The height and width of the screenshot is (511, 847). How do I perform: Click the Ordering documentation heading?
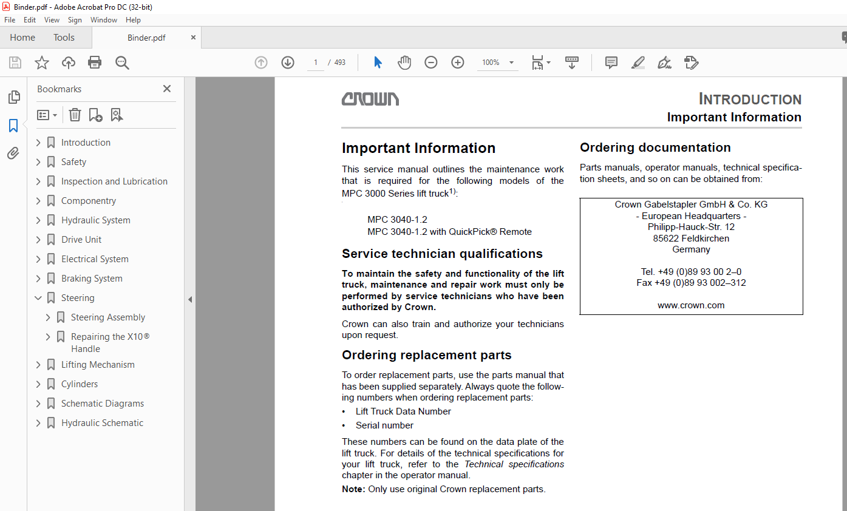point(655,147)
